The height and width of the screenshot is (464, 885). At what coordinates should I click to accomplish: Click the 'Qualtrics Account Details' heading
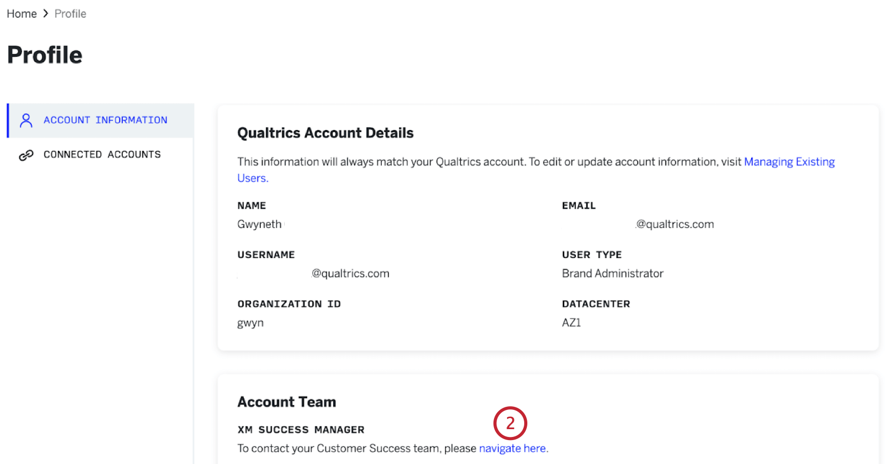point(325,133)
